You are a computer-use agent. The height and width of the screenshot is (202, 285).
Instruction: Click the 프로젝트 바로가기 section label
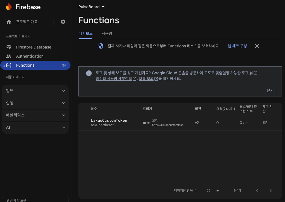[18, 36]
